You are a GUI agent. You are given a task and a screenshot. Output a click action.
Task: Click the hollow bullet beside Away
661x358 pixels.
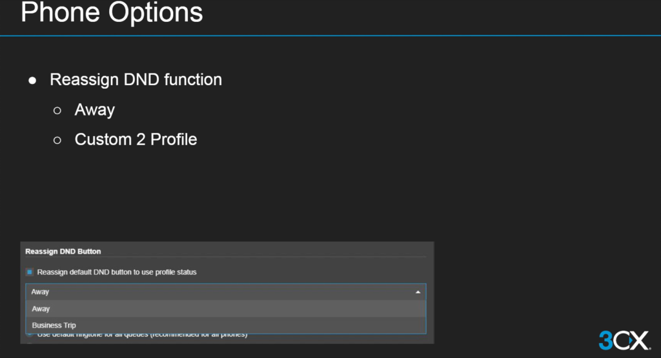57,110
